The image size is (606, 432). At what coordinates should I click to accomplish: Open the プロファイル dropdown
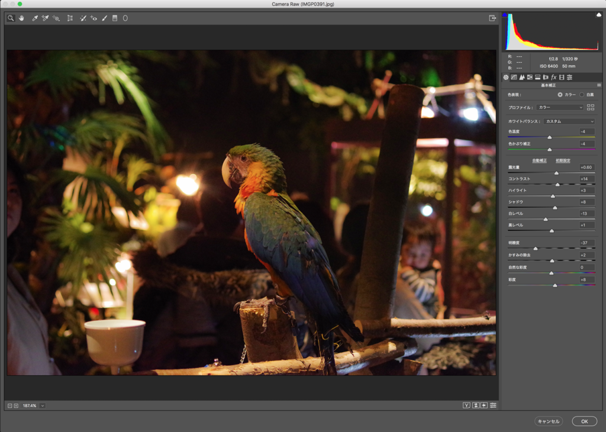(560, 108)
